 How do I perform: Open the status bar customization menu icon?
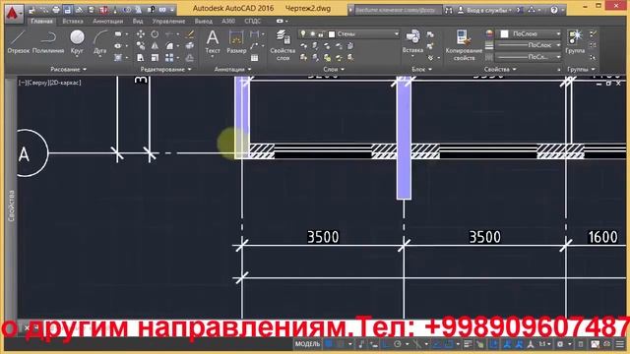pyautogui.click(x=620, y=344)
